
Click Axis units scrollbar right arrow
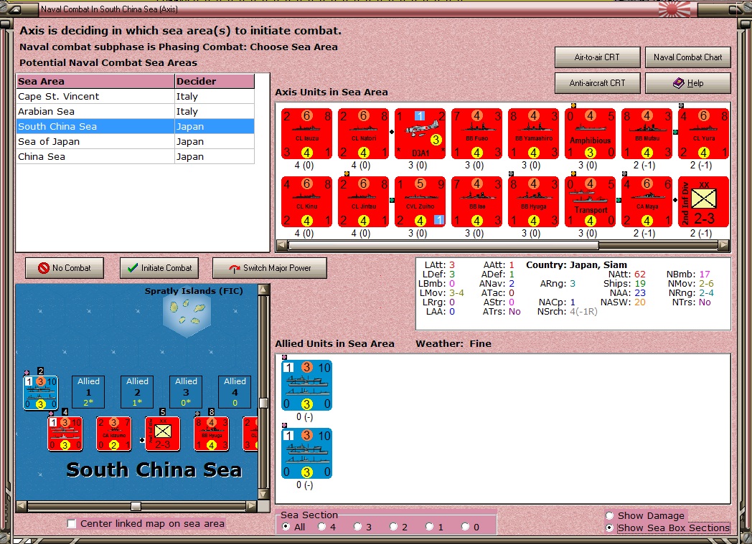[724, 246]
